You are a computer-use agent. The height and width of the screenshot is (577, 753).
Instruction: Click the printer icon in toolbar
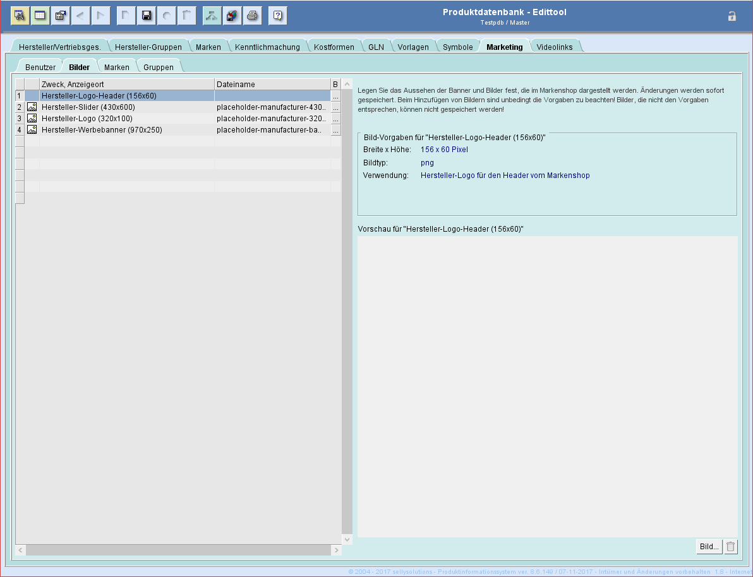pyautogui.click(x=252, y=16)
